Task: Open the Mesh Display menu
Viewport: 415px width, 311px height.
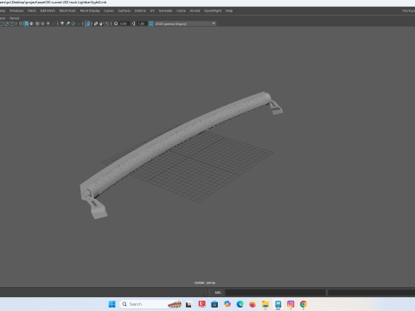Action: (x=90, y=10)
